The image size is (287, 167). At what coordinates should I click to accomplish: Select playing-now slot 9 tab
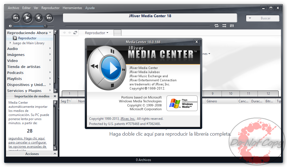pos(213,94)
